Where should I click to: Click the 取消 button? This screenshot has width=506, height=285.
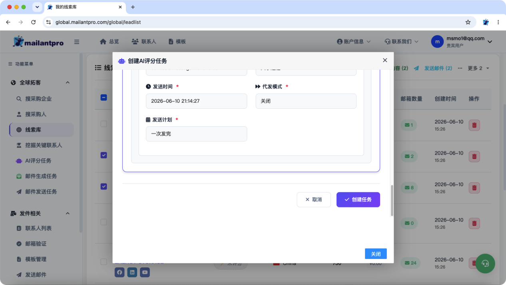coord(314,199)
